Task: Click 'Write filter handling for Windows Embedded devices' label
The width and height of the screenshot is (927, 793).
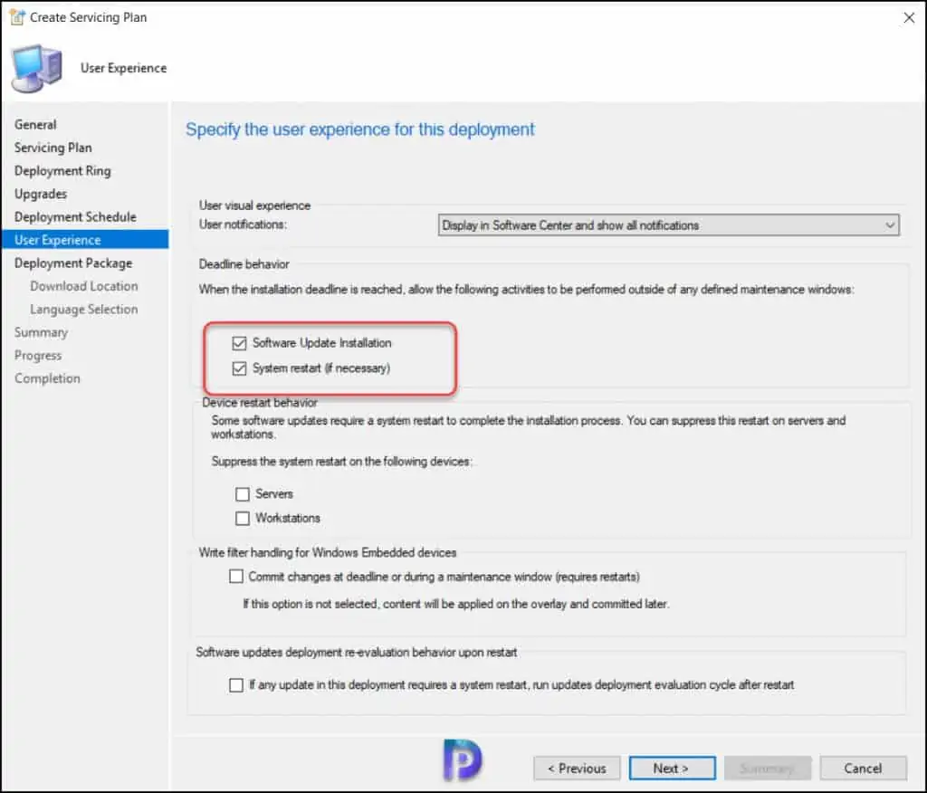Action: 328,552
